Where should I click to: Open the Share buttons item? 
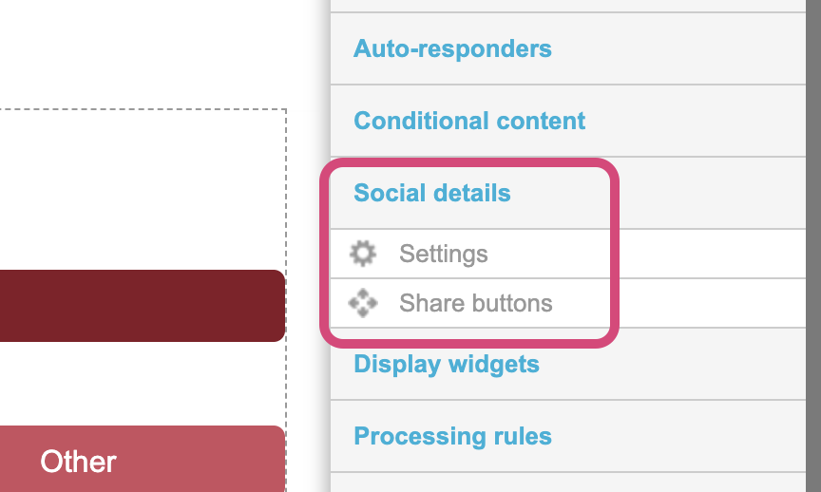click(475, 304)
